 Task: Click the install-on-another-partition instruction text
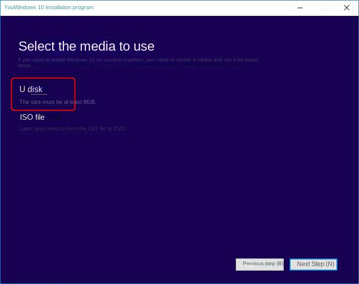coord(138,60)
